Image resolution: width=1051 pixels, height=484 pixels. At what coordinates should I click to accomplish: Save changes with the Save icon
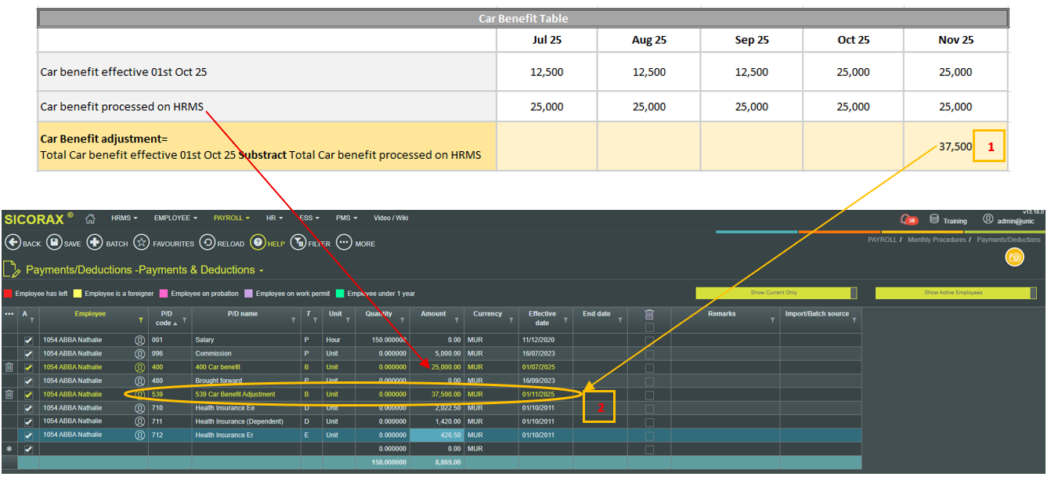[x=54, y=243]
